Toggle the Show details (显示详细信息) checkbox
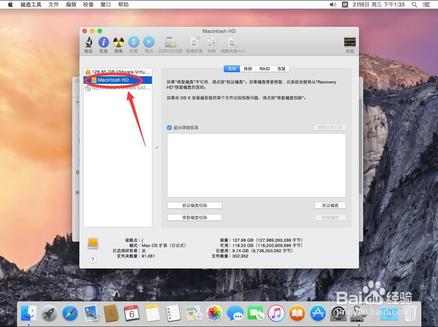The width and height of the screenshot is (438, 327). (x=169, y=128)
